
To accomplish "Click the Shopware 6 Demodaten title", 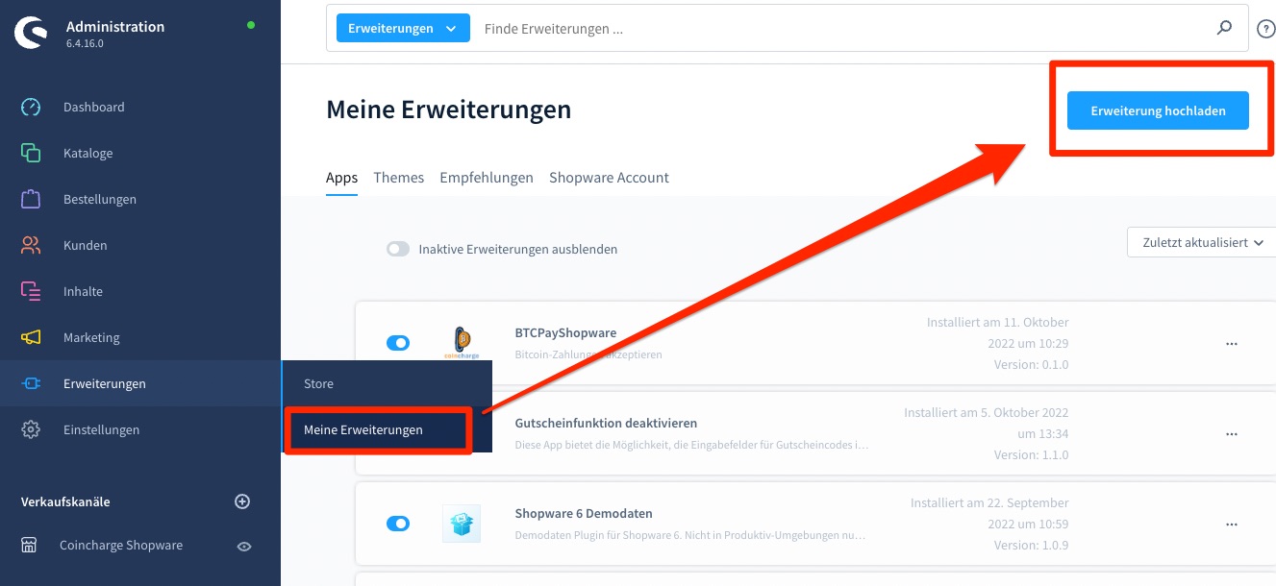I will pyautogui.click(x=584, y=514).
